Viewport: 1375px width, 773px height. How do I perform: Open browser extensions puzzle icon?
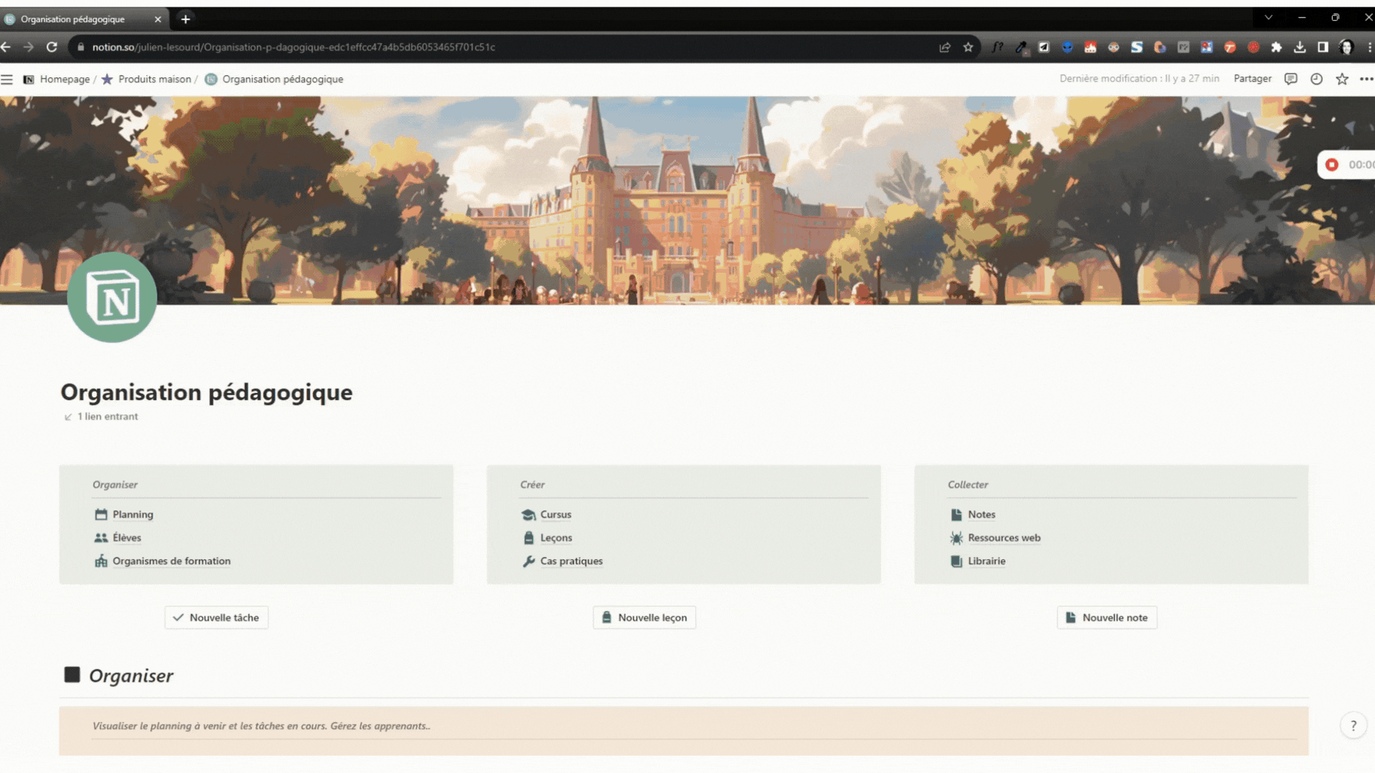(1276, 47)
